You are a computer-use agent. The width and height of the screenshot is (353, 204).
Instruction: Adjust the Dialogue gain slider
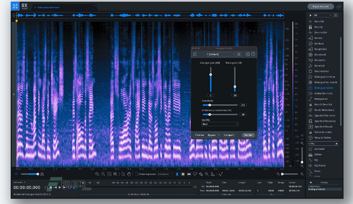click(x=211, y=75)
